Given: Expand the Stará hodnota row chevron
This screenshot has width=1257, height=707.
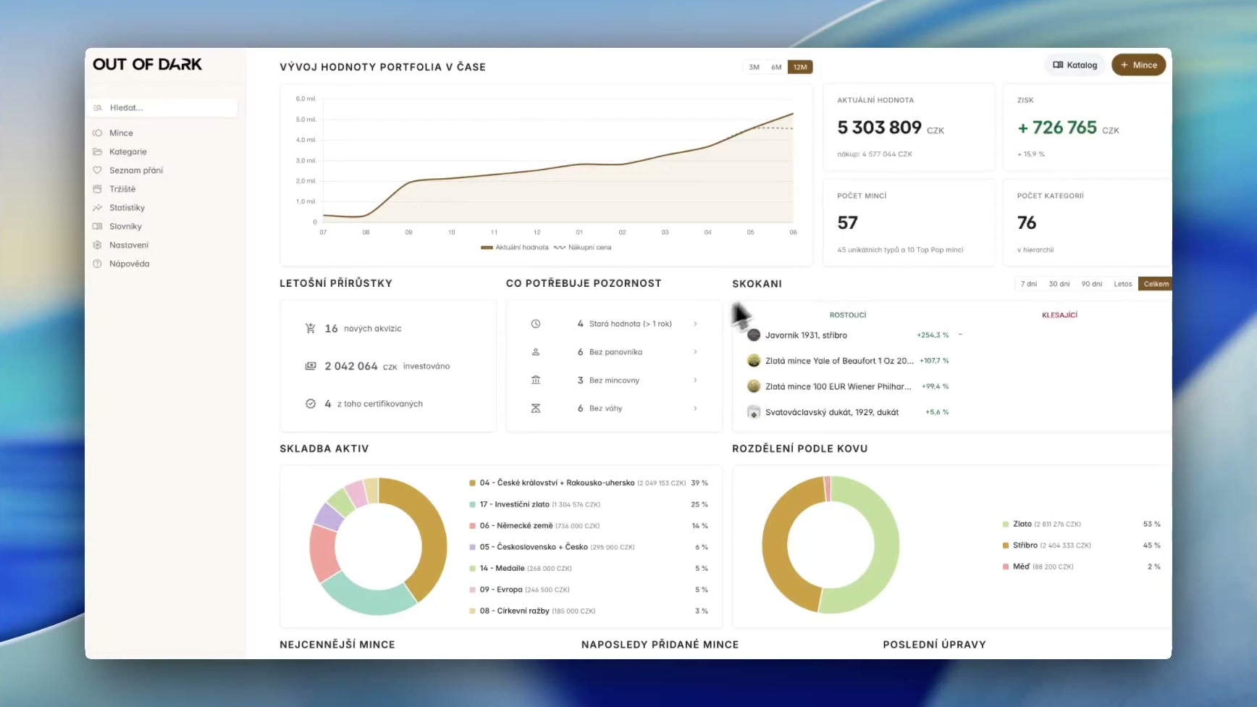Looking at the screenshot, I should click(x=695, y=324).
